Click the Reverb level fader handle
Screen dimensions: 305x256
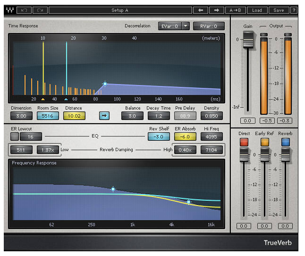click(x=286, y=154)
